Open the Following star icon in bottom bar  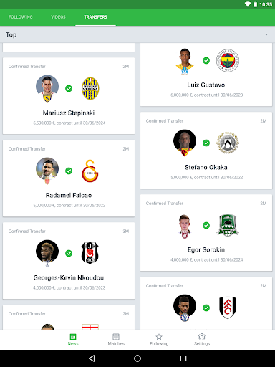tap(159, 337)
